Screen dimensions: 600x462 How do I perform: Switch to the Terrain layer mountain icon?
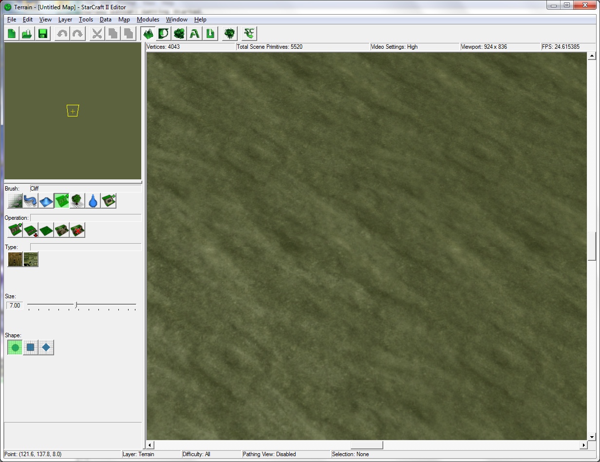(x=148, y=34)
